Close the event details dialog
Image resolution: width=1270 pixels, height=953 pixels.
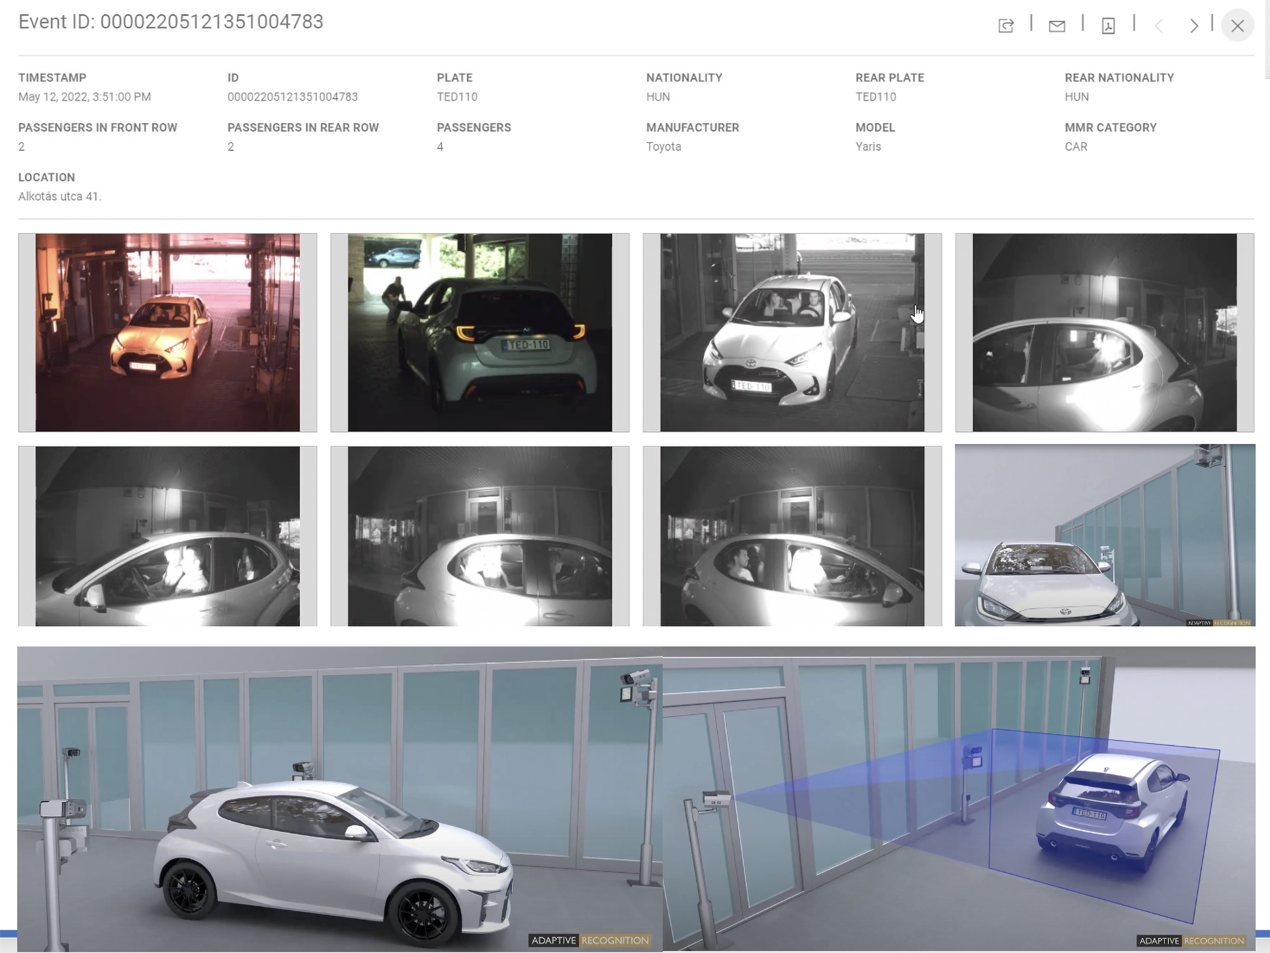1237,26
